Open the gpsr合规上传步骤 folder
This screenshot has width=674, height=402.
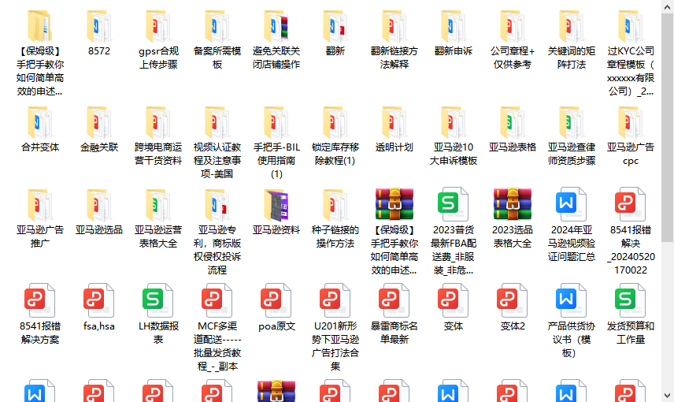tap(158, 27)
